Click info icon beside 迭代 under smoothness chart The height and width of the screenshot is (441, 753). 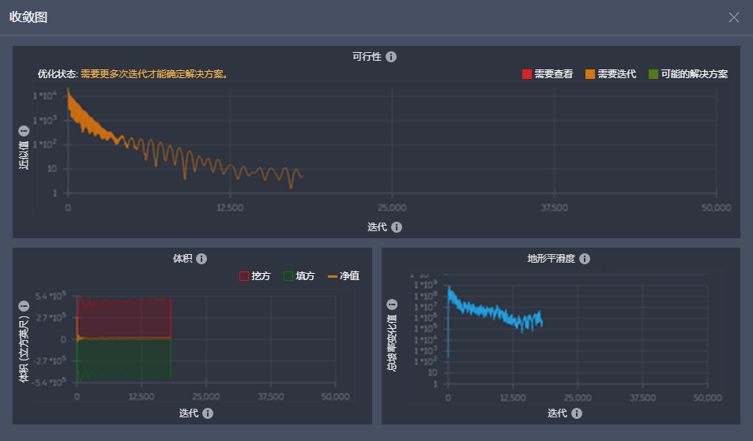(x=577, y=413)
